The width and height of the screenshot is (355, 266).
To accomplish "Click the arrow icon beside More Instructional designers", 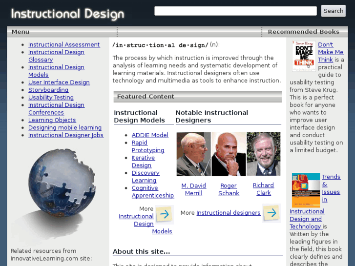I will click(x=271, y=213).
